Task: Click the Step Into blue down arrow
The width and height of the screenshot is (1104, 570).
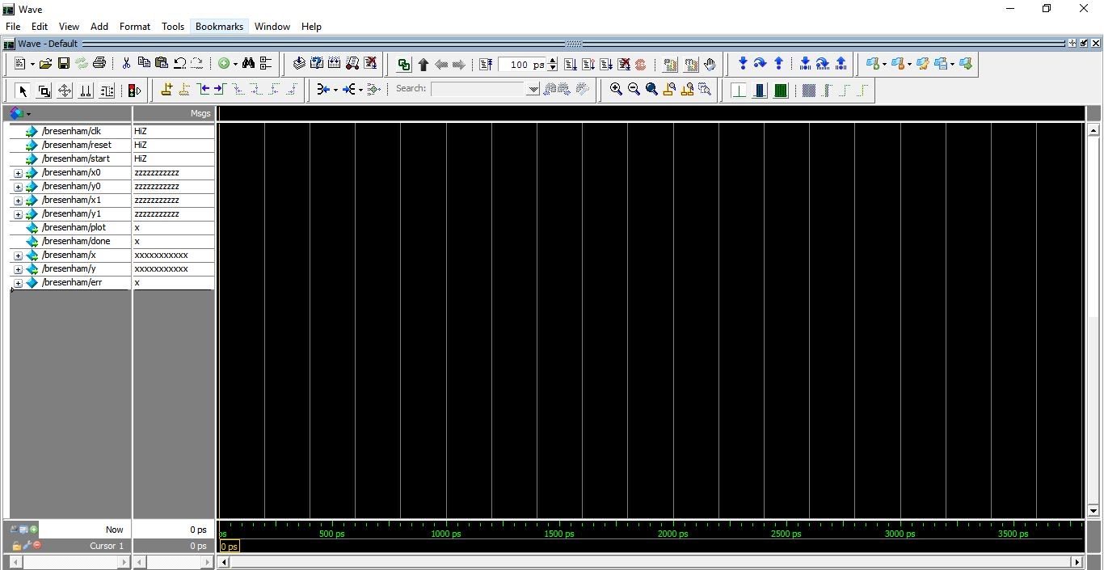Action: click(x=743, y=64)
